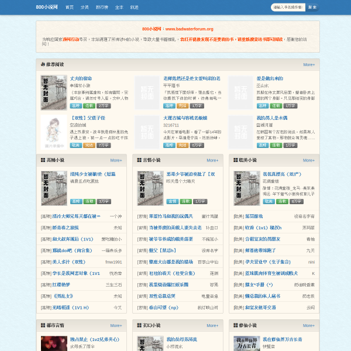This screenshot has width=351, height=351.
Task: Click the author name 3216711
Action: [171, 125]
